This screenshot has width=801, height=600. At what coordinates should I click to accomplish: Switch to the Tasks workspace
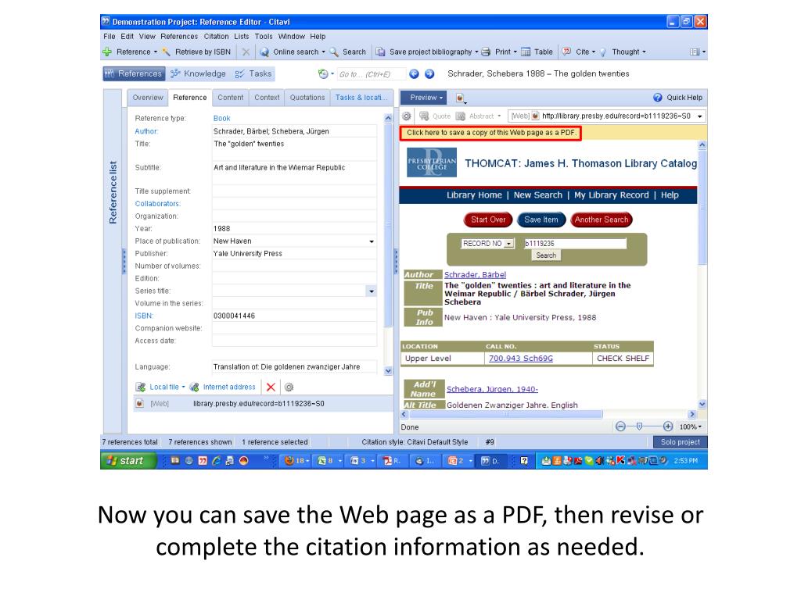[x=253, y=74]
